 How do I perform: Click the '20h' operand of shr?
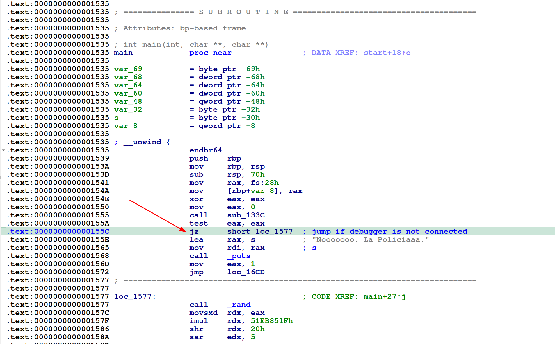pyautogui.click(x=258, y=329)
